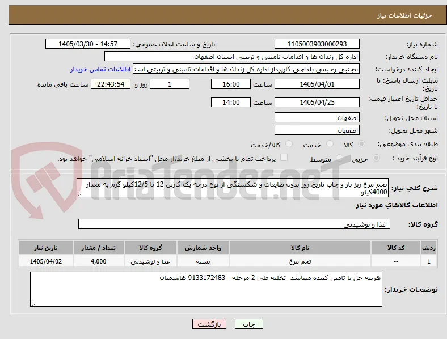
Task: Click the request creator field
Action: (x=246, y=69)
